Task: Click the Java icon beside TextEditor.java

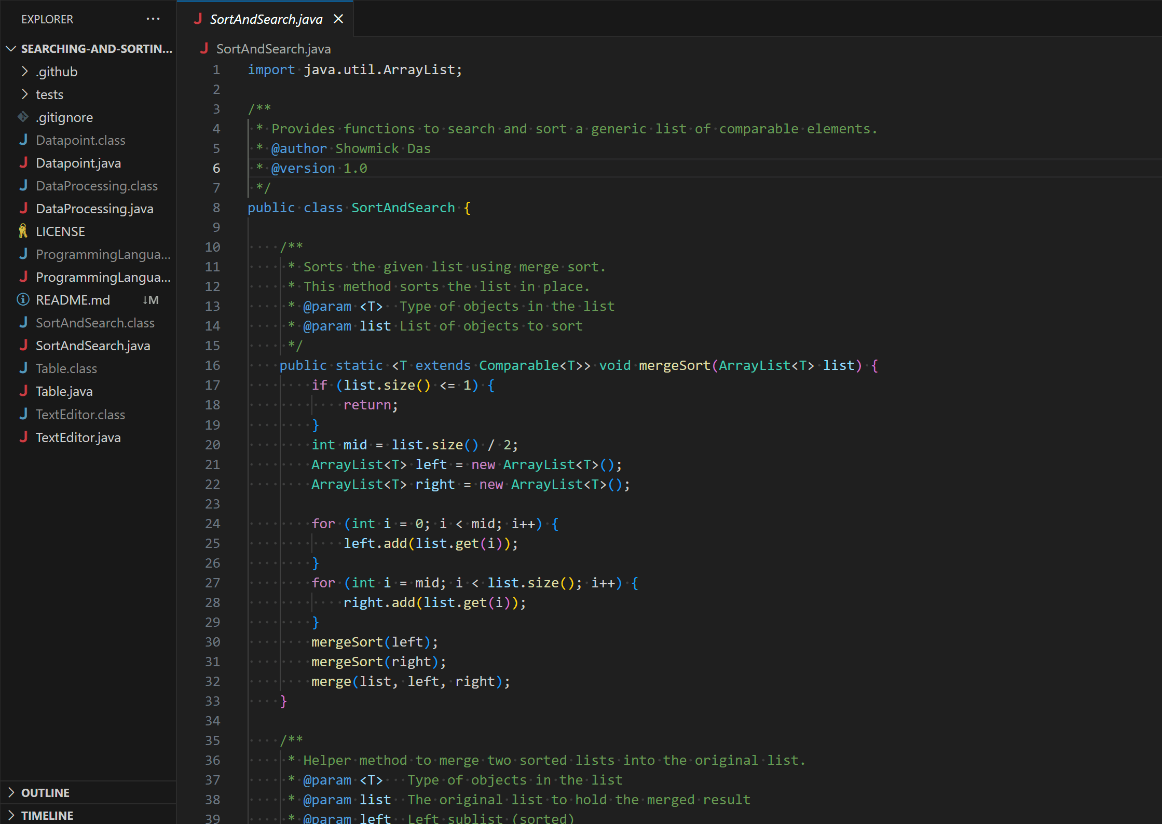Action: point(23,437)
